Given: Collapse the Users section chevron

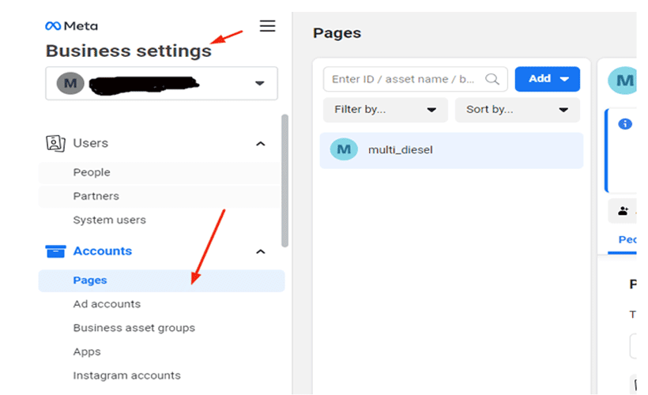Looking at the screenshot, I should tap(260, 144).
